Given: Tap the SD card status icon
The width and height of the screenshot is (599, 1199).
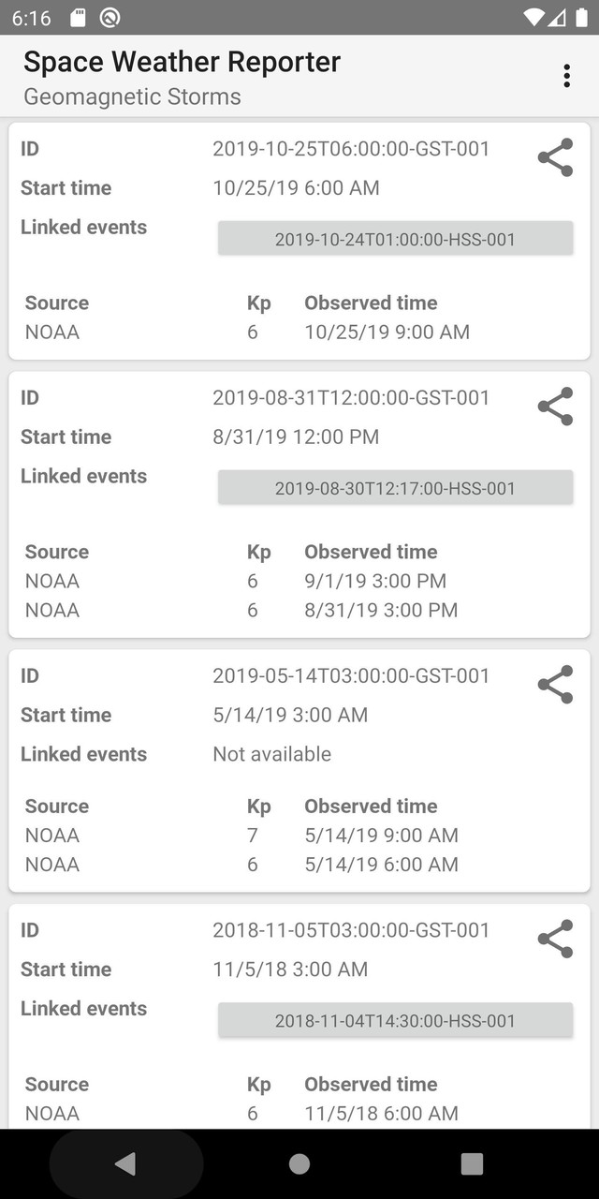Looking at the screenshot, I should coord(80,16).
